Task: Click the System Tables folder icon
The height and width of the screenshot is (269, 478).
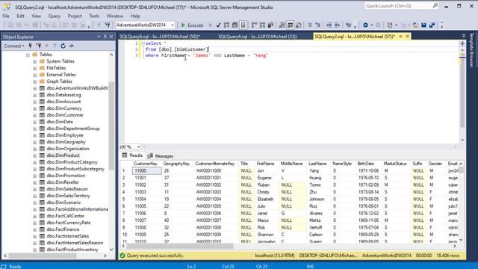Action: 42,61
